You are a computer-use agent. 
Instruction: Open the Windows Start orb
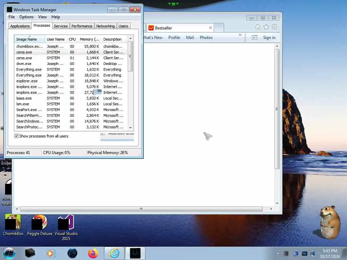(x=9, y=253)
